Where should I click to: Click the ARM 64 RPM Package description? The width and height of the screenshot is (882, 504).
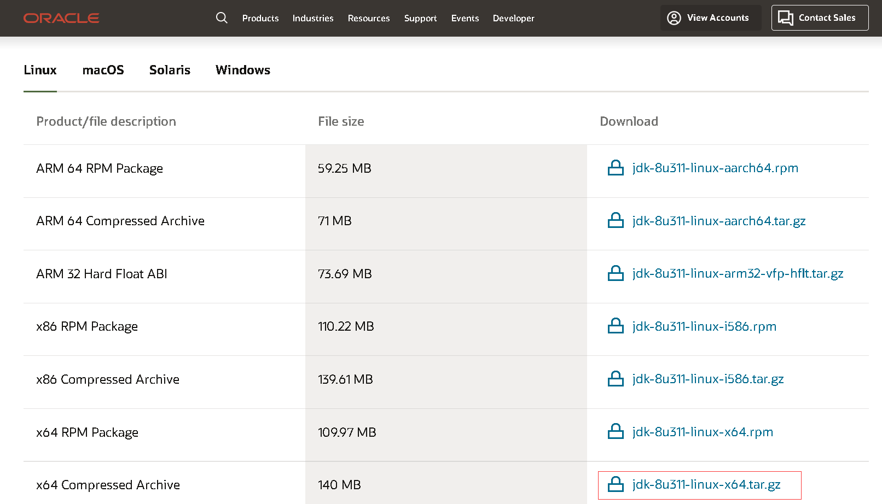click(100, 168)
